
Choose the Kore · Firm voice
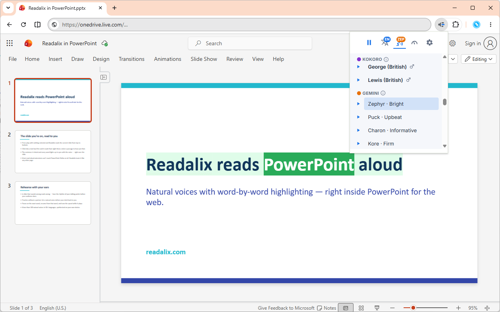[x=401, y=144]
